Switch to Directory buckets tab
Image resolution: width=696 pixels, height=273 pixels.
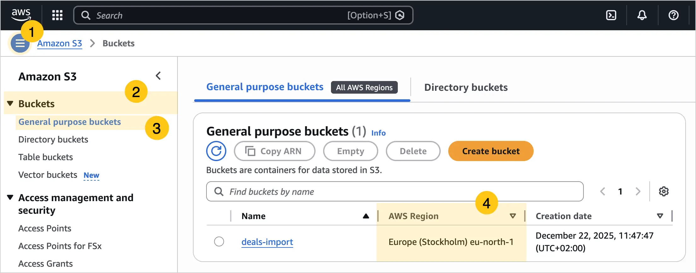pyautogui.click(x=466, y=87)
